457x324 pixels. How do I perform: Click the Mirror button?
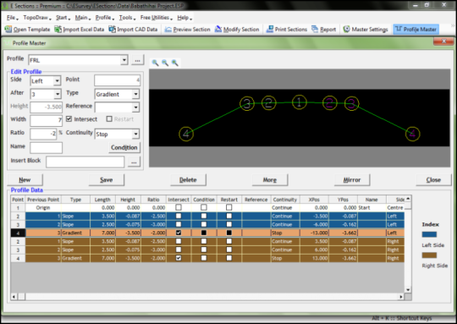[x=352, y=180]
